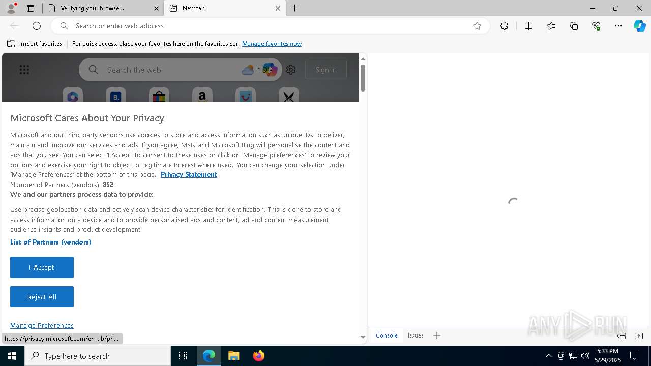Click Import favorites
Viewport: 651px width, 366px height.
pyautogui.click(x=35, y=44)
